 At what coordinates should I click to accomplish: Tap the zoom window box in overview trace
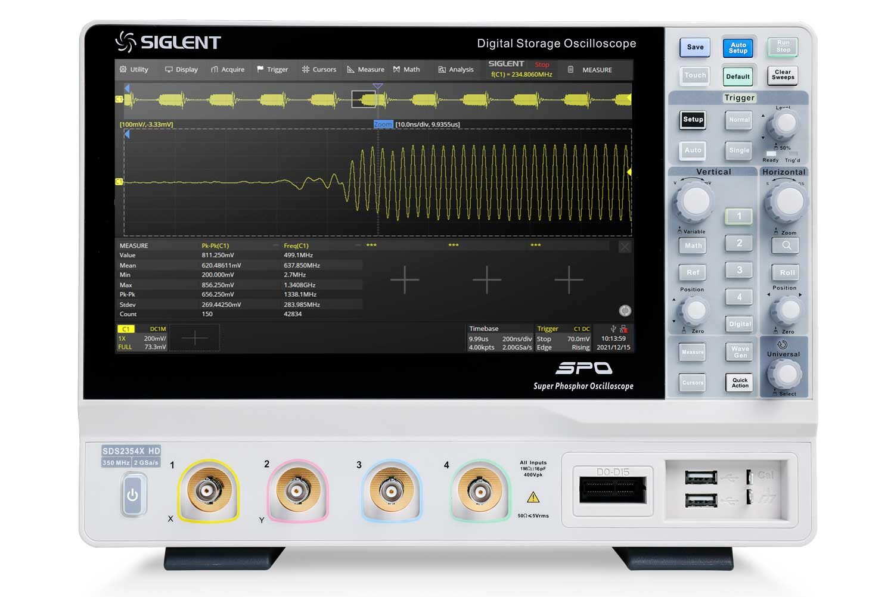[364, 99]
